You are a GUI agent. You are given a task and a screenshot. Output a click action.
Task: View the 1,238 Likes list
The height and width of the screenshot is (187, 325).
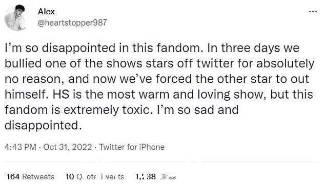click(x=155, y=177)
